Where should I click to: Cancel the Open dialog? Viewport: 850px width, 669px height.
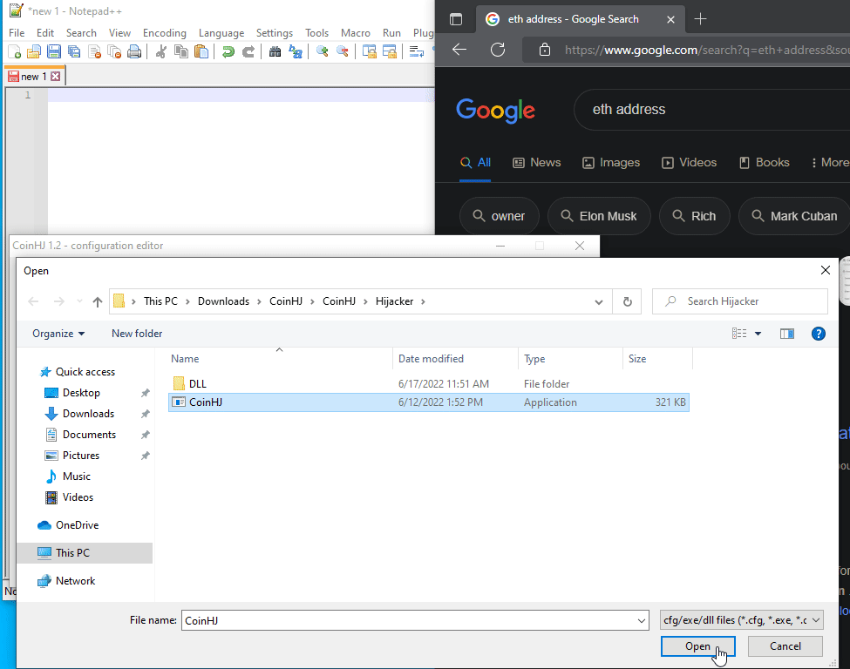pos(785,646)
